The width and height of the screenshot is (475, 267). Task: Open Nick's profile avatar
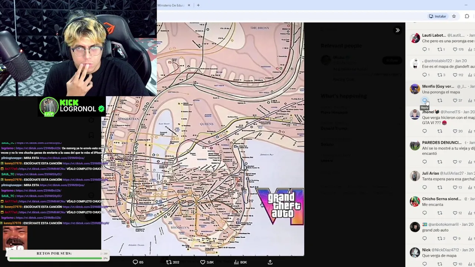(x=415, y=253)
